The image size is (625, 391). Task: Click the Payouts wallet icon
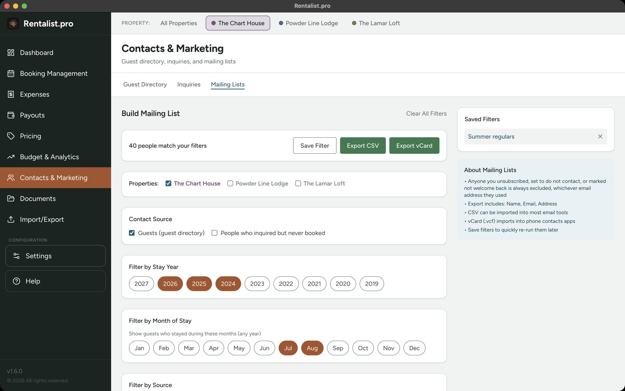point(11,115)
